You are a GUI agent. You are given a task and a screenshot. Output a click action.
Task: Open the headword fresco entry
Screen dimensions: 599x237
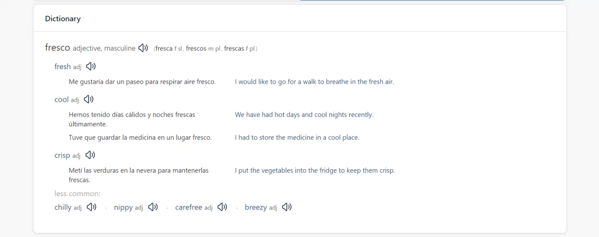[x=58, y=48]
